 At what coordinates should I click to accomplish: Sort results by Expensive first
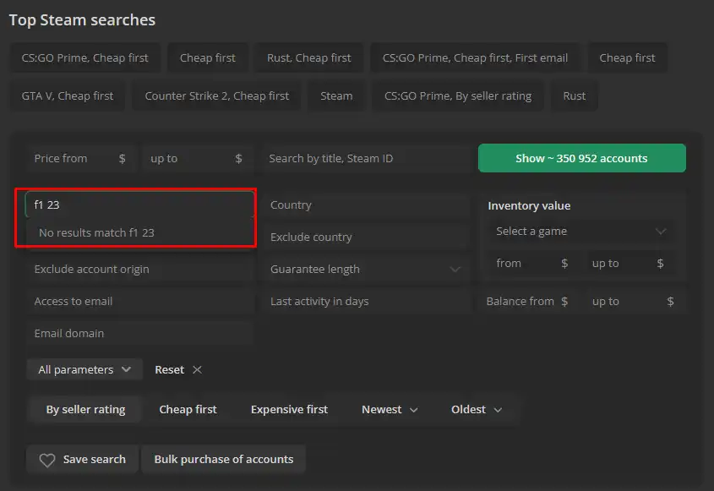point(289,410)
